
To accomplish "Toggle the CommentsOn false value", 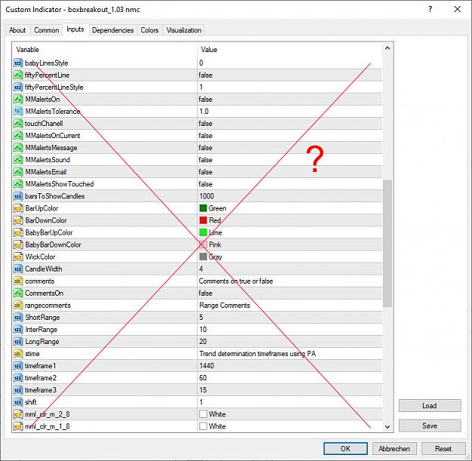I will (x=290, y=294).
